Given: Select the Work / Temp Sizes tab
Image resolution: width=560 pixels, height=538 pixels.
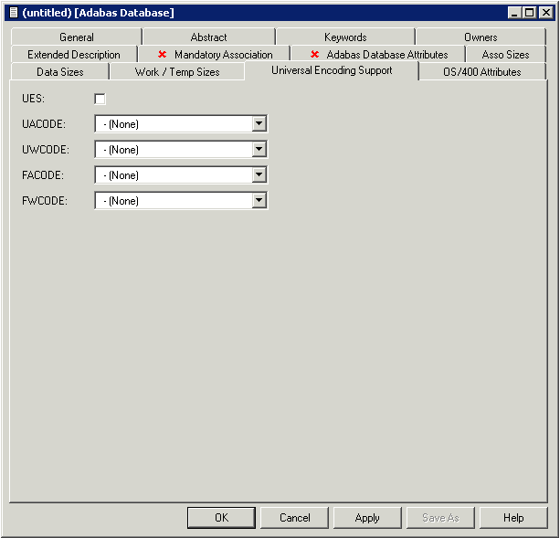Looking at the screenshot, I should (177, 72).
